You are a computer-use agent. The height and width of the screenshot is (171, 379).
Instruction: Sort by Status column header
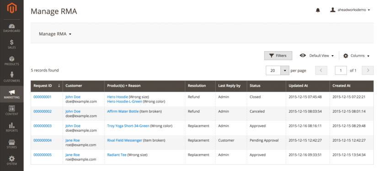click(267, 86)
